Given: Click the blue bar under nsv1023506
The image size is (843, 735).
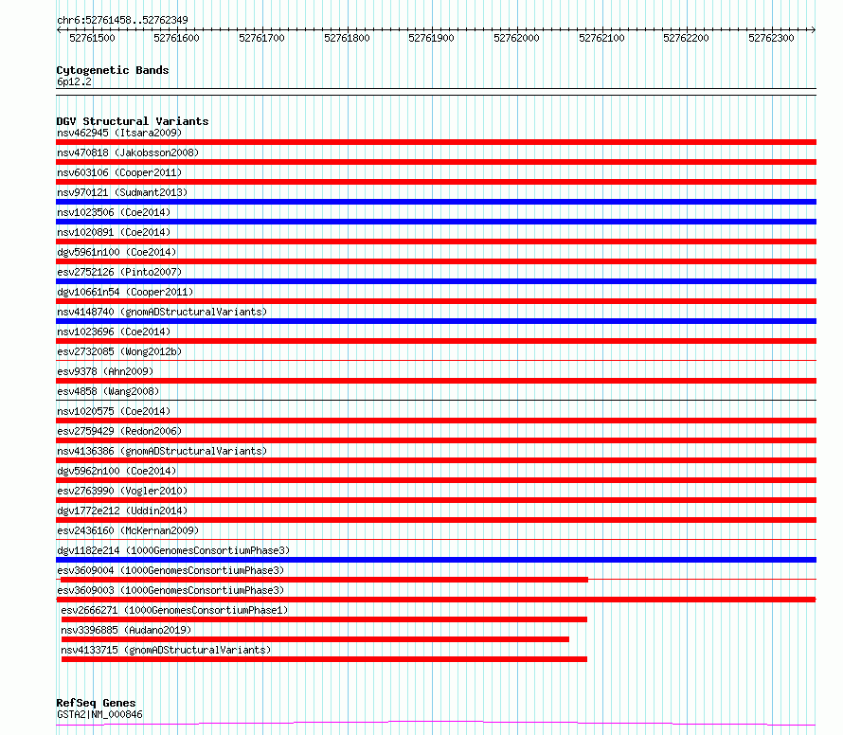Looking at the screenshot, I should click(x=436, y=222).
